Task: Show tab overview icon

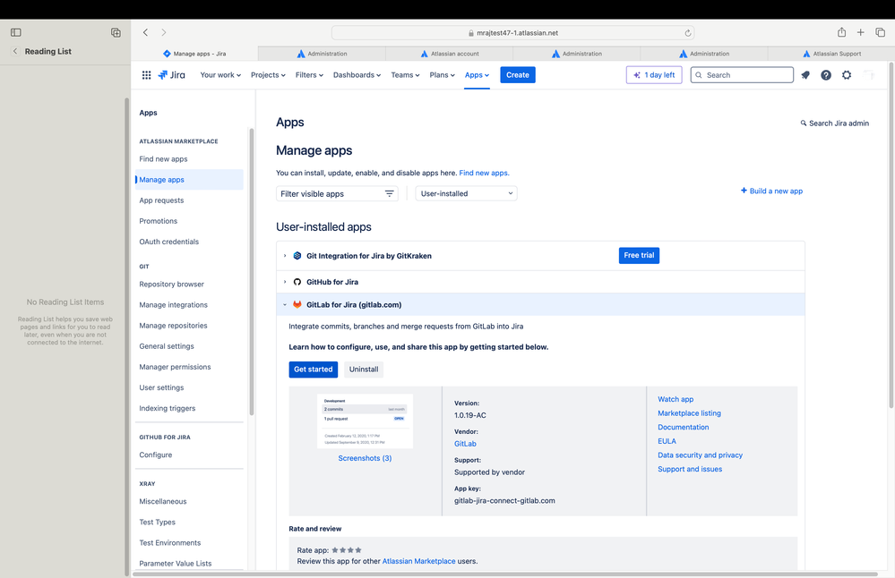Action: click(x=880, y=32)
